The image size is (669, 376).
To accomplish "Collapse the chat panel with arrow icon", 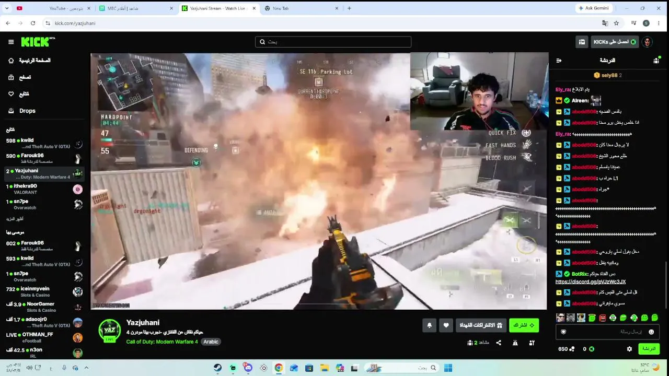I will [x=559, y=61].
